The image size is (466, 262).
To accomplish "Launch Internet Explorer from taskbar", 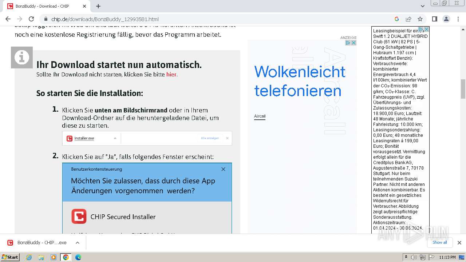I will point(29,257).
